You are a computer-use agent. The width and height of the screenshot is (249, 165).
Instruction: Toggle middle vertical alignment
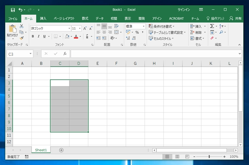tap(104, 26)
